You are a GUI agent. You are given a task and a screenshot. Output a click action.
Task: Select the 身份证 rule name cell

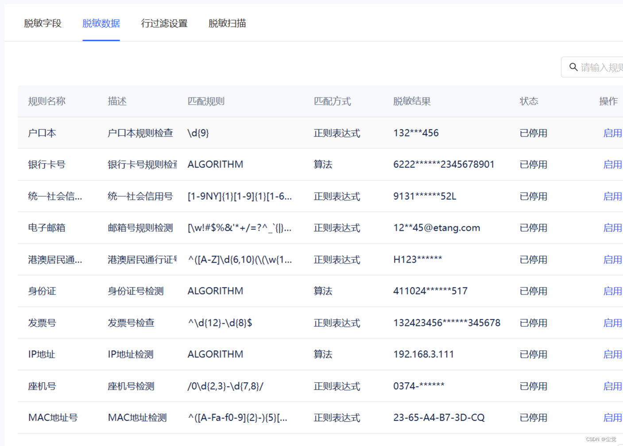[x=42, y=291]
